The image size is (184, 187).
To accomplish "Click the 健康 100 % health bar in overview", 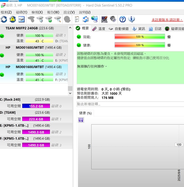I will pos(140,45).
